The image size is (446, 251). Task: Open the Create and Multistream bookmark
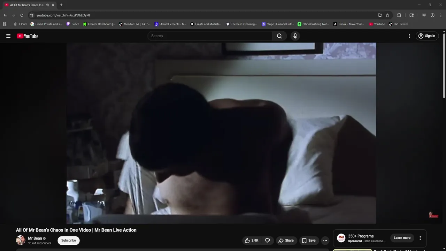coord(206,24)
